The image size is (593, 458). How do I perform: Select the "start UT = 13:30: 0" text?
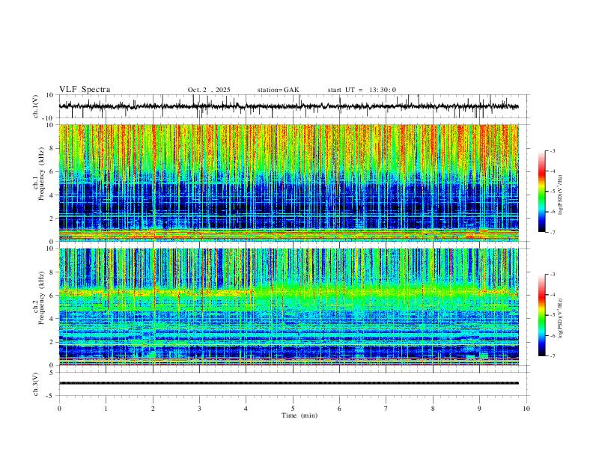pyautogui.click(x=362, y=90)
